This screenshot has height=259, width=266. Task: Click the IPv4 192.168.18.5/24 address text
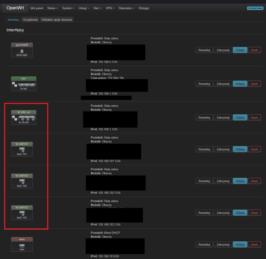(105, 256)
